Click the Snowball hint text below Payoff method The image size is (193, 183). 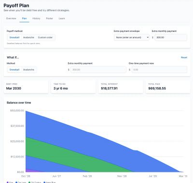point(24,44)
